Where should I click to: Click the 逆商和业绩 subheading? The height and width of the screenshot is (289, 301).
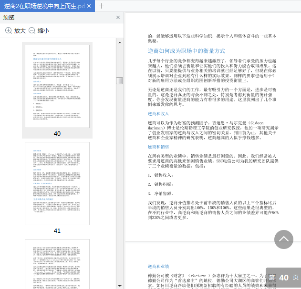pos(158,267)
